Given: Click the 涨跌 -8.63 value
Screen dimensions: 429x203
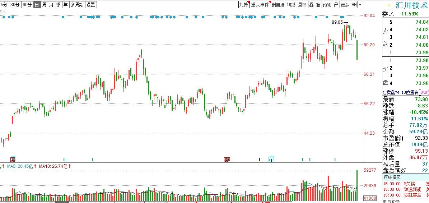Looking at the screenshot, I should pos(421,106).
